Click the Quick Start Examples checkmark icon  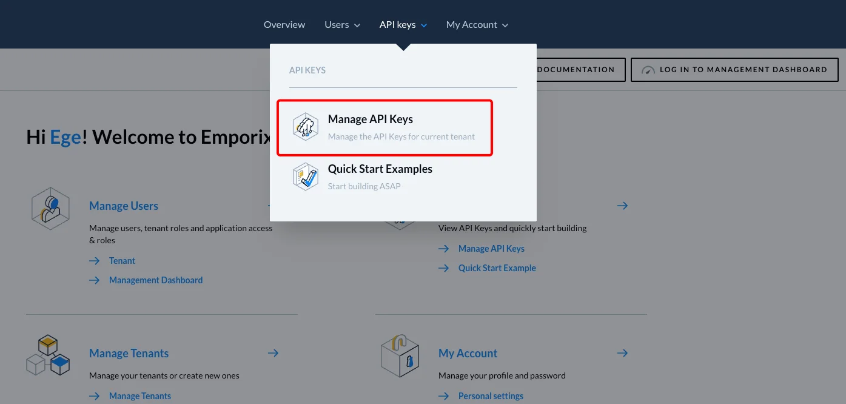[x=306, y=177]
